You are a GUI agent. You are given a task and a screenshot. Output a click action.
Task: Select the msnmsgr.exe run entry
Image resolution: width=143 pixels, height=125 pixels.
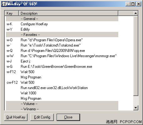point(62,56)
